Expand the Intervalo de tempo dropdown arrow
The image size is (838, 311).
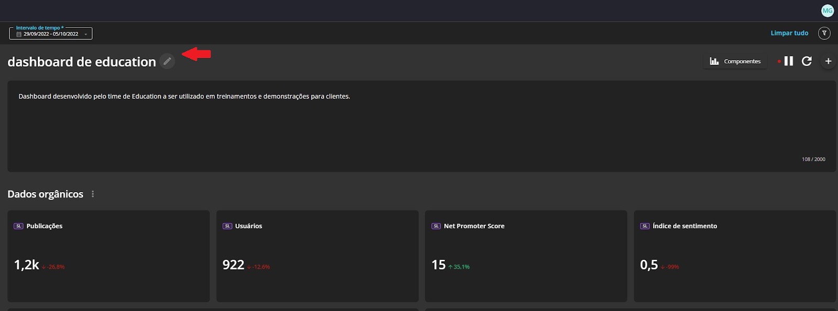coord(86,34)
